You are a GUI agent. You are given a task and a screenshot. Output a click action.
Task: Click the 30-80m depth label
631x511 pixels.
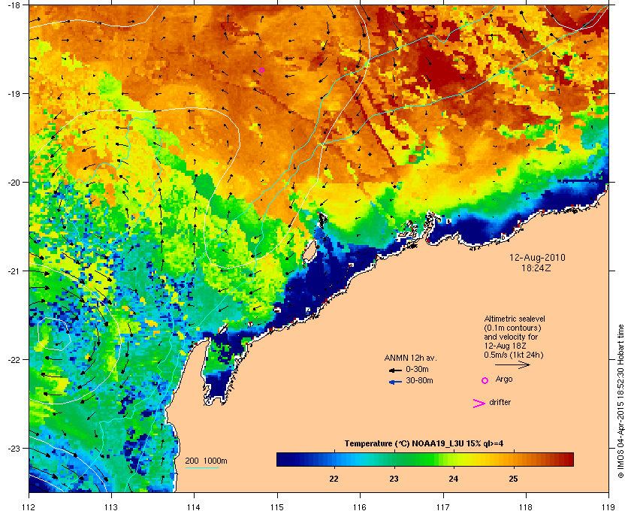(x=419, y=380)
